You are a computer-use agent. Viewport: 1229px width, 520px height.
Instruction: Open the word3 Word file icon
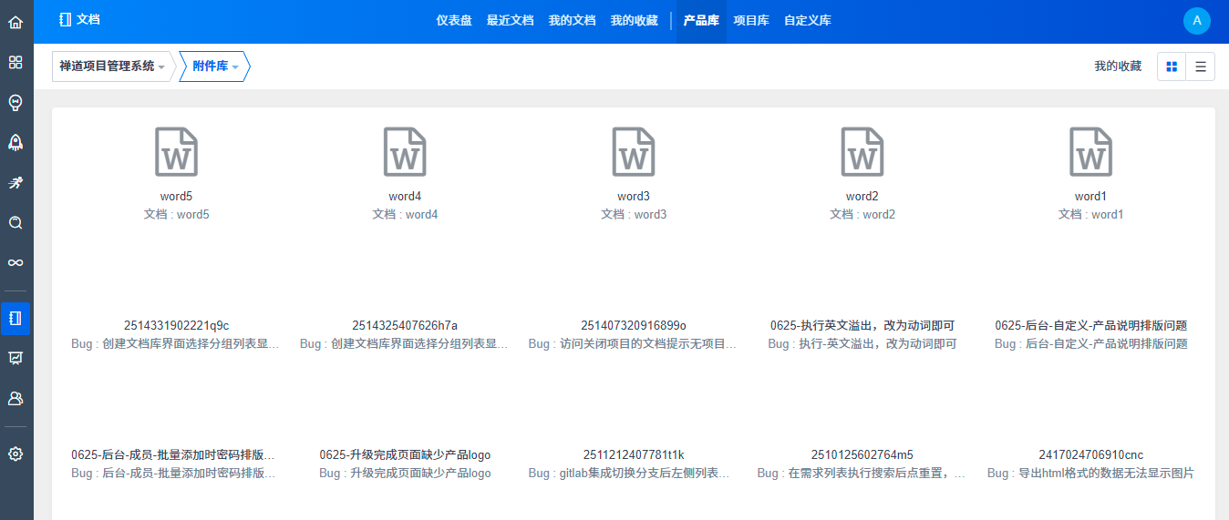coord(634,151)
